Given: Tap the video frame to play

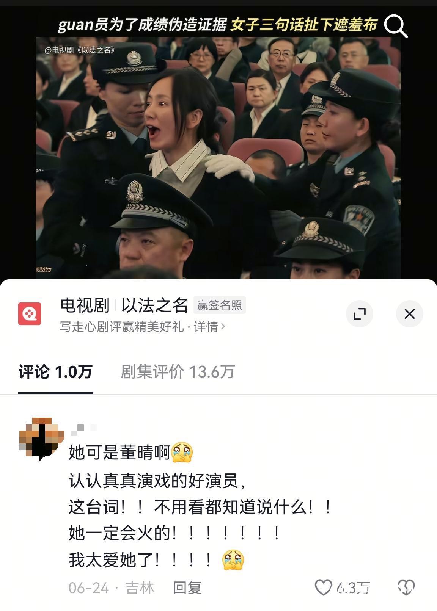Looking at the screenshot, I should coord(218,158).
